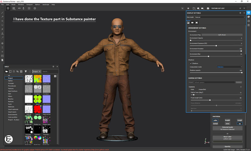Viewport: 251px width, 151px height.
Task: Click the new shelf tab icon
Action: tap(10, 71)
